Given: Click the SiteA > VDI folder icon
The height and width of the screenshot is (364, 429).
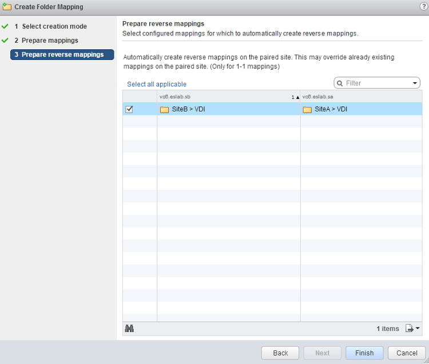Looking at the screenshot, I should 307,109.
